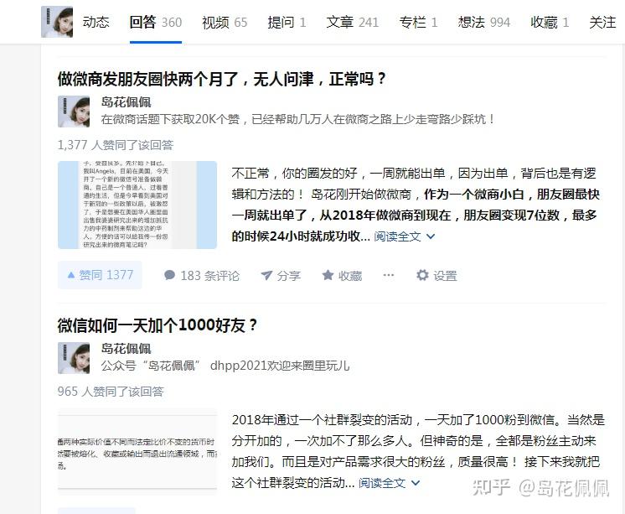Open the question about 微商 posting on Moments
Image resolution: width=625 pixels, height=514 pixels.
222,79
